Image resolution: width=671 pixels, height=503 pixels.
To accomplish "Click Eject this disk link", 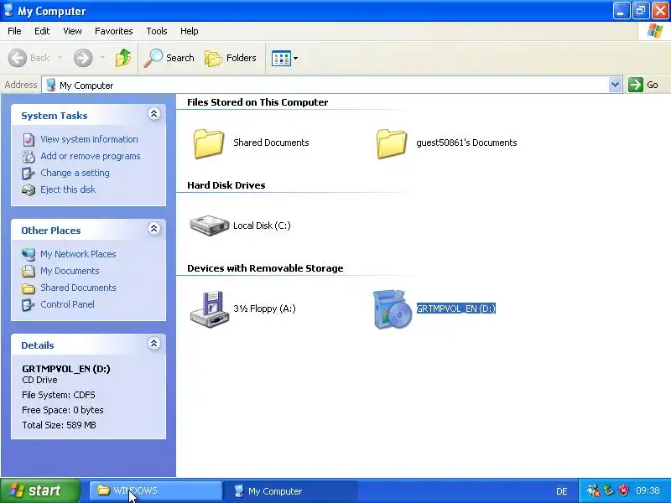I will coord(68,189).
